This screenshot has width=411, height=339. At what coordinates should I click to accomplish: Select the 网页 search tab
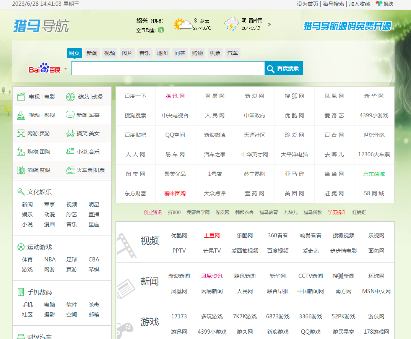(75, 53)
